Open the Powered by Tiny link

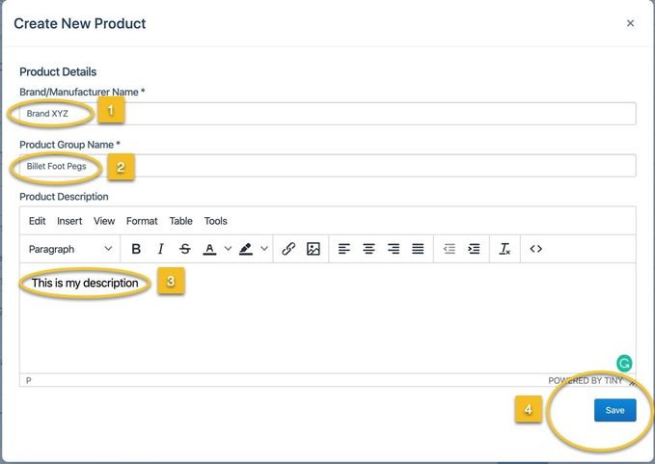(x=586, y=380)
